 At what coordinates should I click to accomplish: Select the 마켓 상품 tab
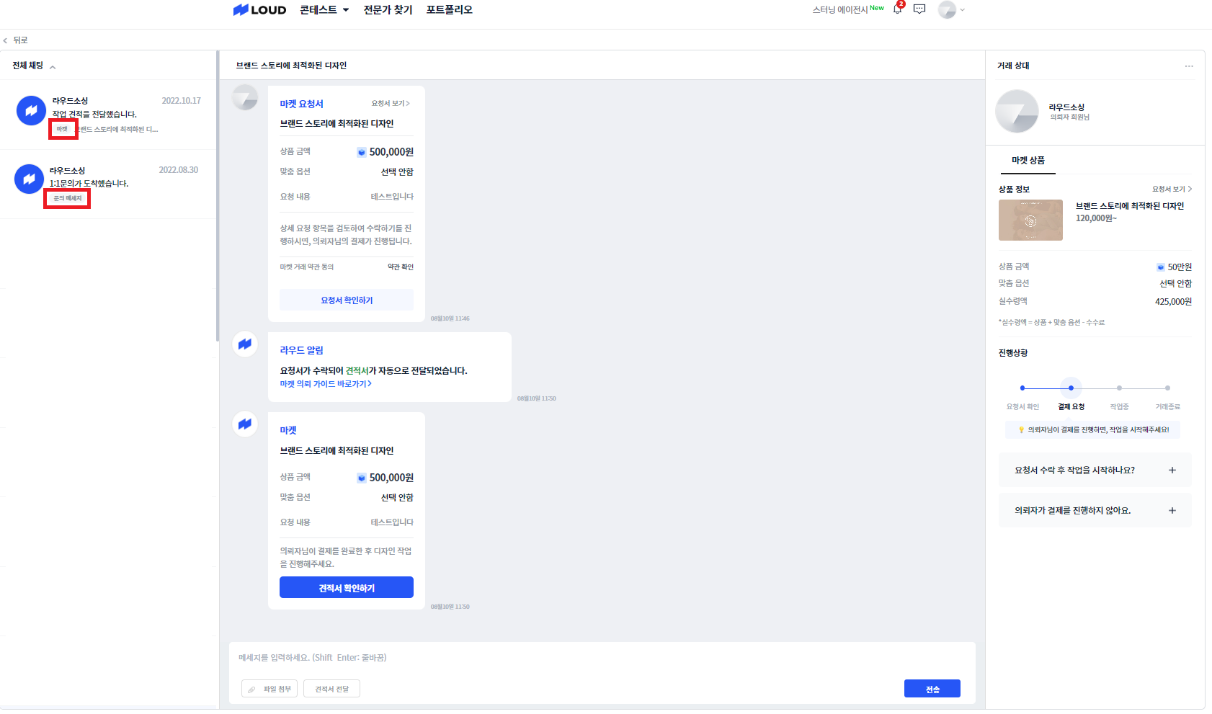pos(1028,161)
